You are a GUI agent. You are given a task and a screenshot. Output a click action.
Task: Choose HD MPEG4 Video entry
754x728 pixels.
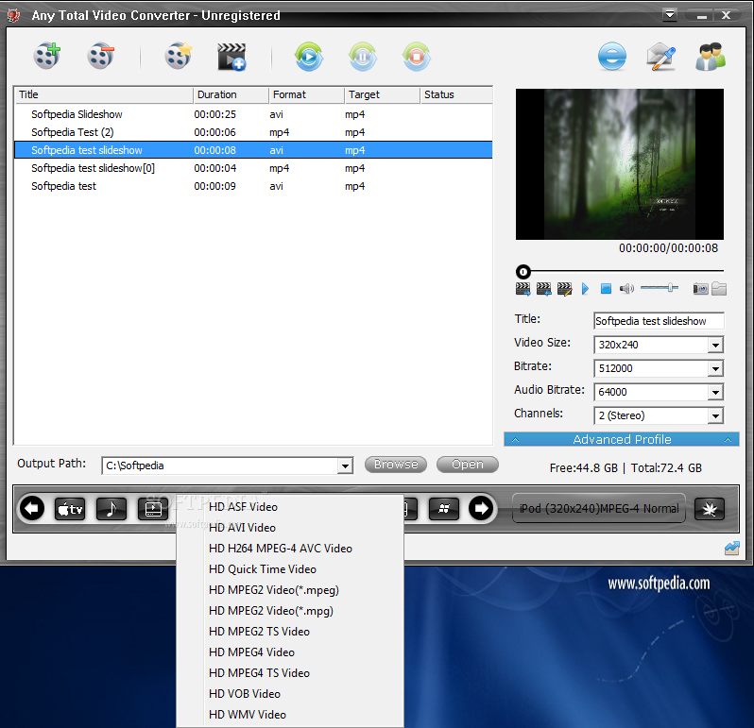tap(290, 652)
